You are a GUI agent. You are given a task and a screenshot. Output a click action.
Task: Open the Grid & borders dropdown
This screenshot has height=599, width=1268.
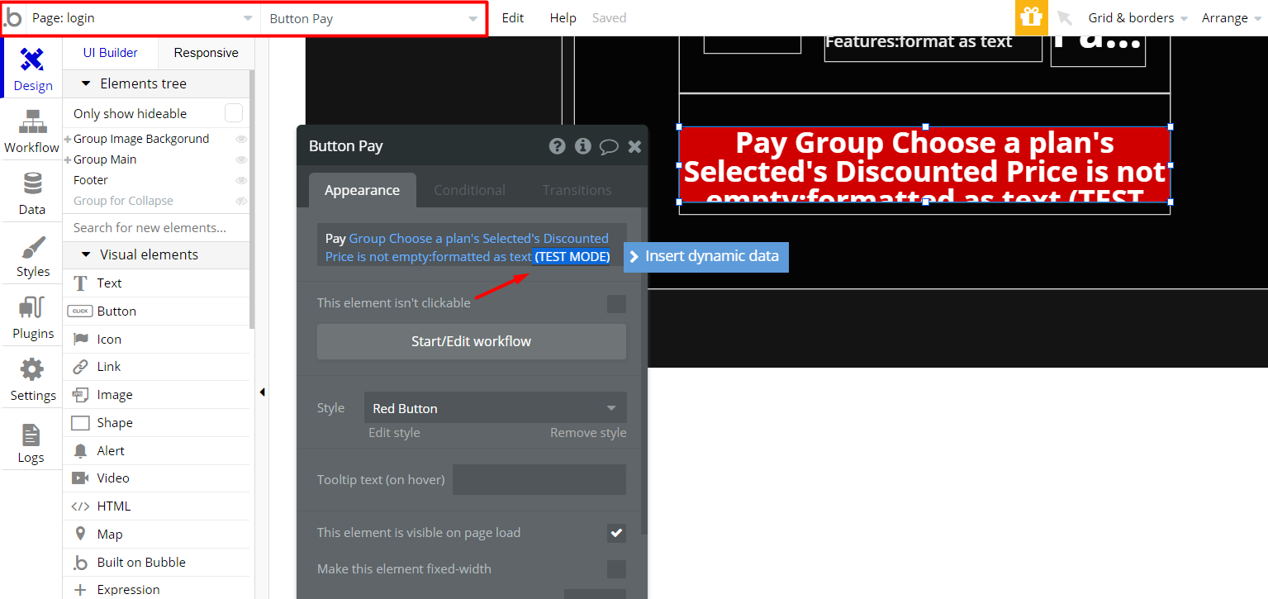(1137, 18)
